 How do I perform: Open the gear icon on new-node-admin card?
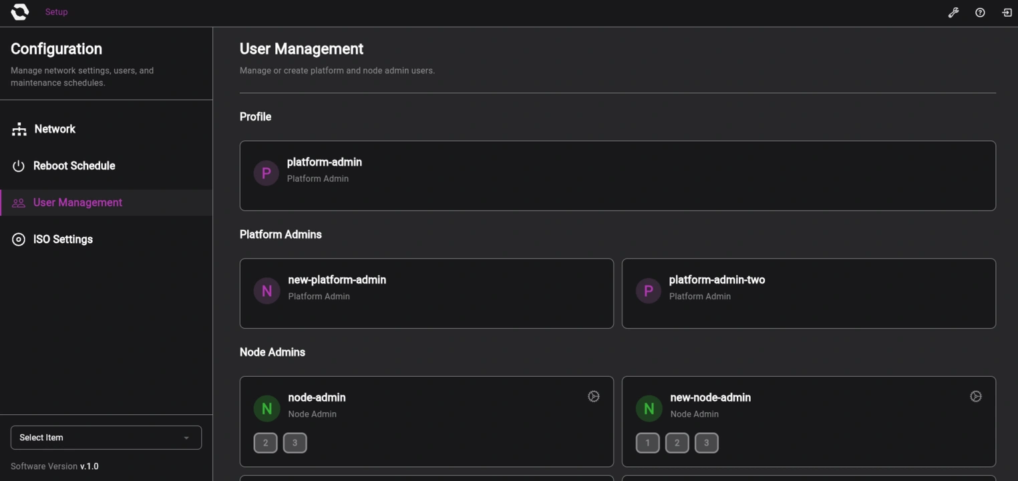(x=976, y=395)
